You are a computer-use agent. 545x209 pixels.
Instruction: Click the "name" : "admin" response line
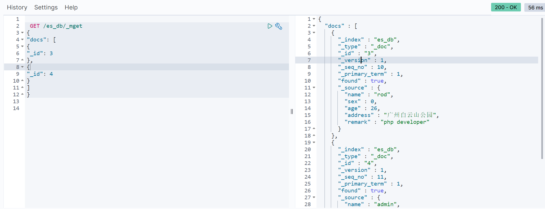coord(372,204)
